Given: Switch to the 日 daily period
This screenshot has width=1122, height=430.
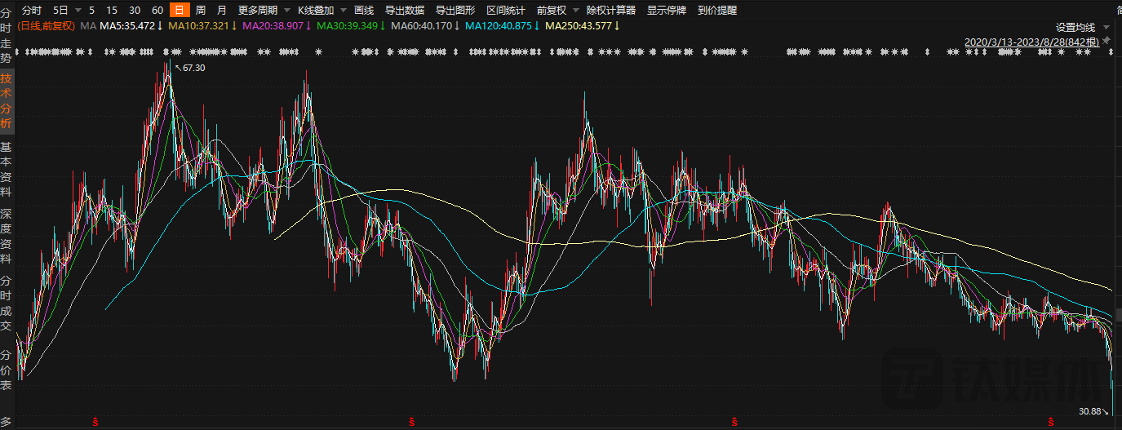Looking at the screenshot, I should 179,11.
